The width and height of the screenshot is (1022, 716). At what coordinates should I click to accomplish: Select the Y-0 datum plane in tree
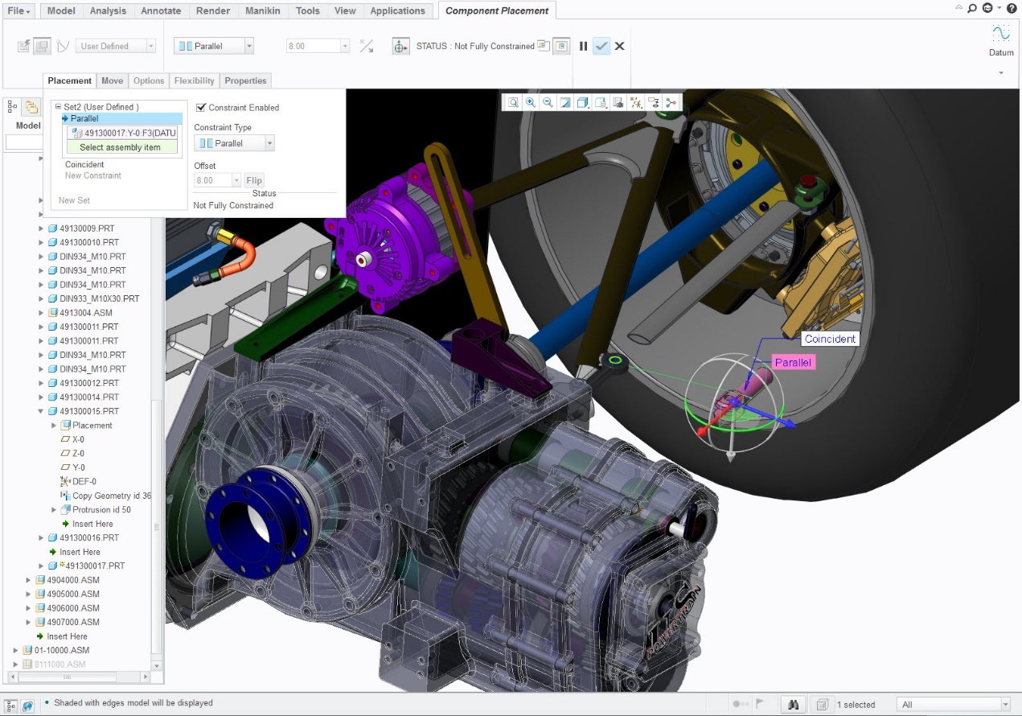pos(78,467)
